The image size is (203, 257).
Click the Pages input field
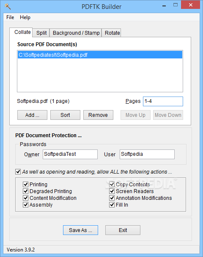163,101
